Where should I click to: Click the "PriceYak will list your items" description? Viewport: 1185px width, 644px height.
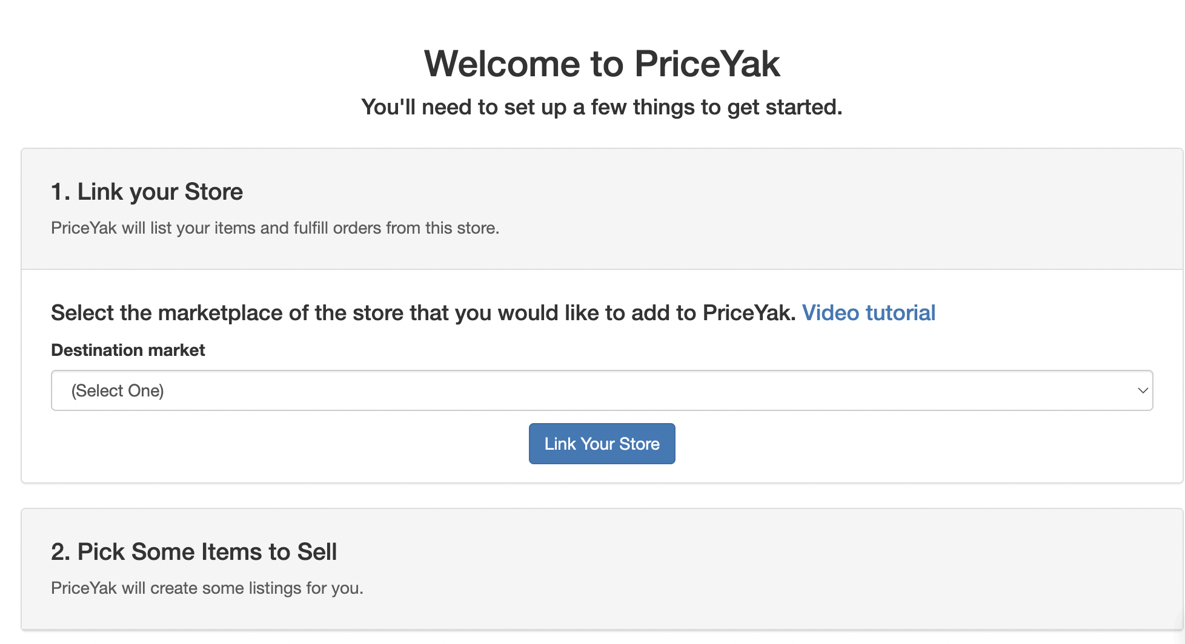pos(275,228)
